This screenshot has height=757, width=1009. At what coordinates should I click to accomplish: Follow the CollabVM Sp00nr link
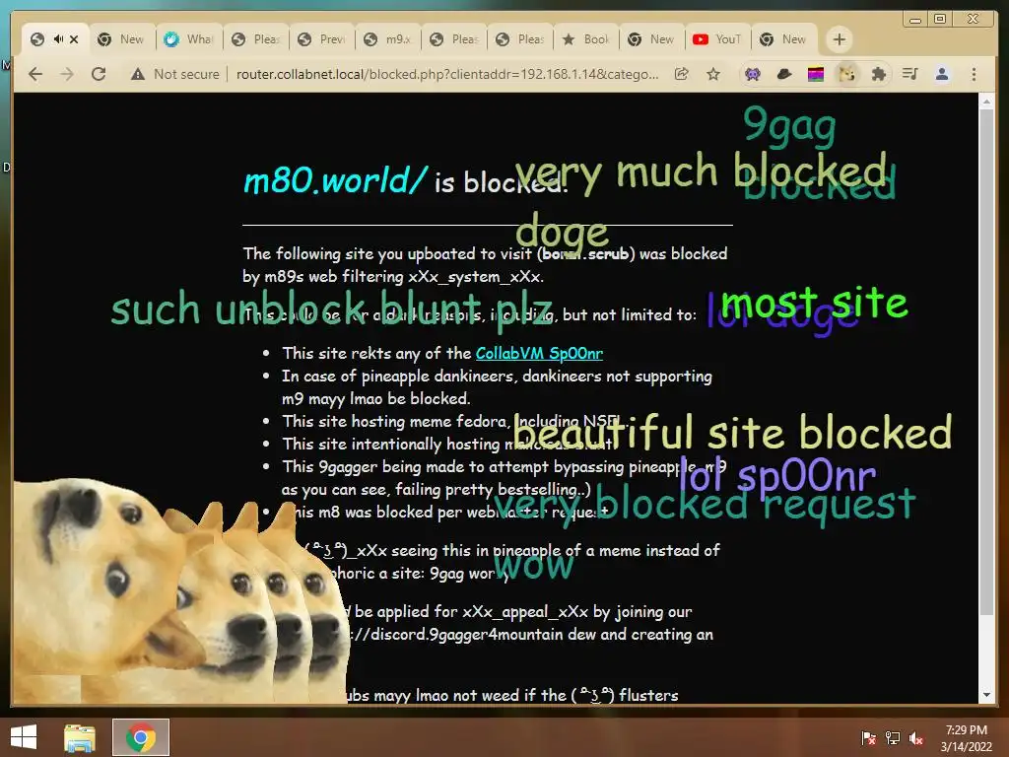coord(539,353)
